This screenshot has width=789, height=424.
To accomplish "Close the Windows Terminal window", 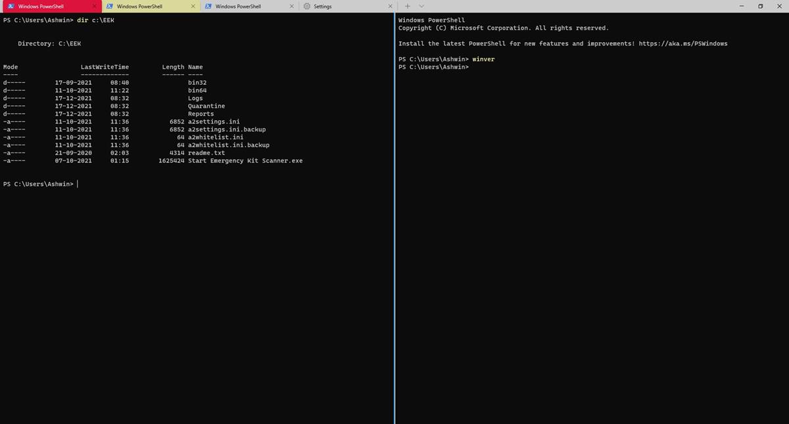I will coord(779,6).
